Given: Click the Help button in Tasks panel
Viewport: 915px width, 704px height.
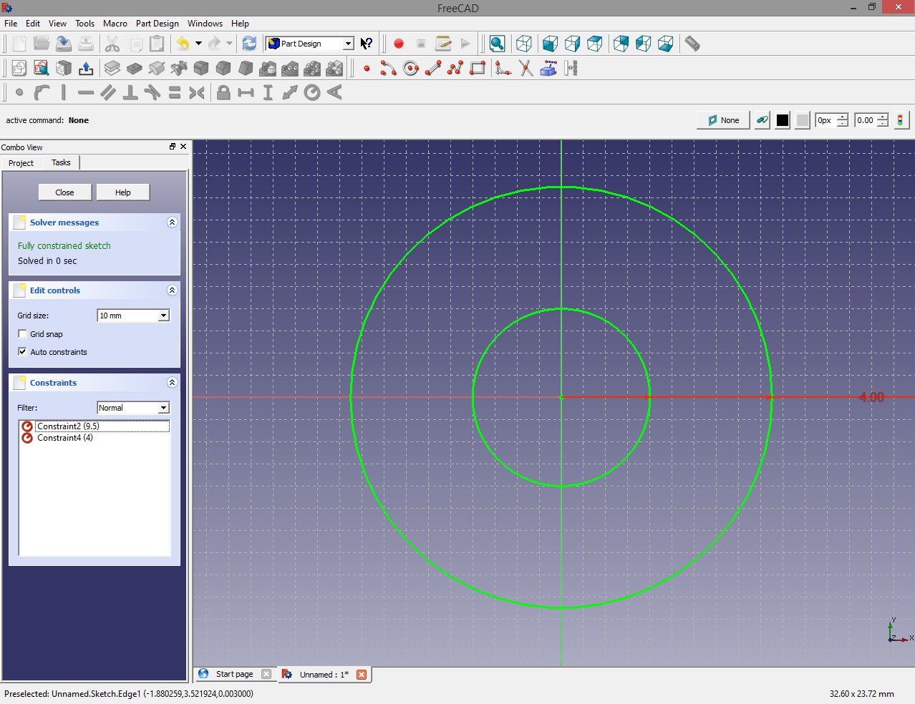Looking at the screenshot, I should pyautogui.click(x=123, y=192).
